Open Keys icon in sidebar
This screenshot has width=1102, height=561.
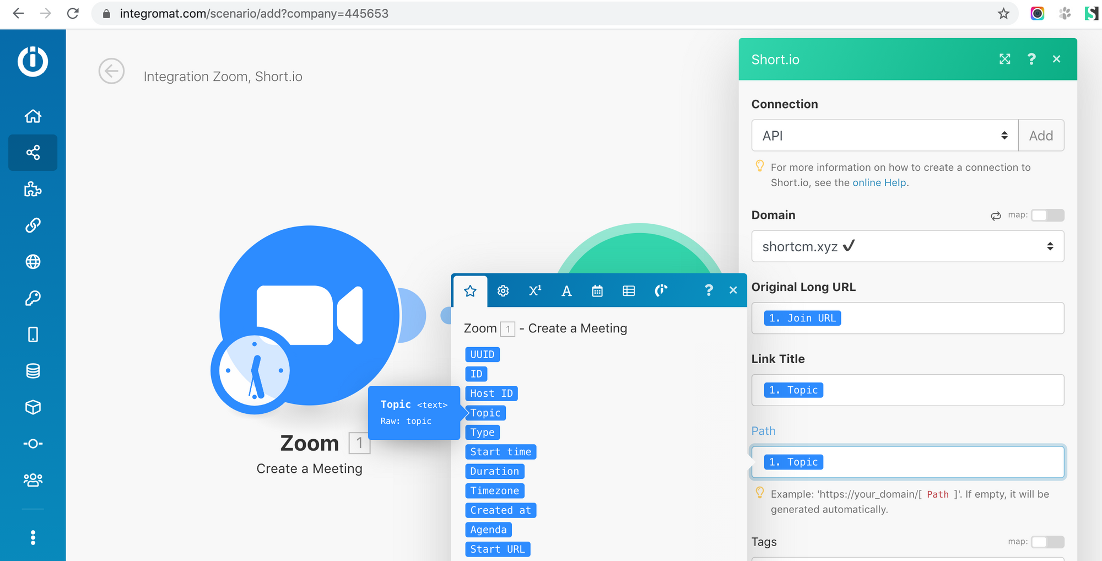(33, 298)
